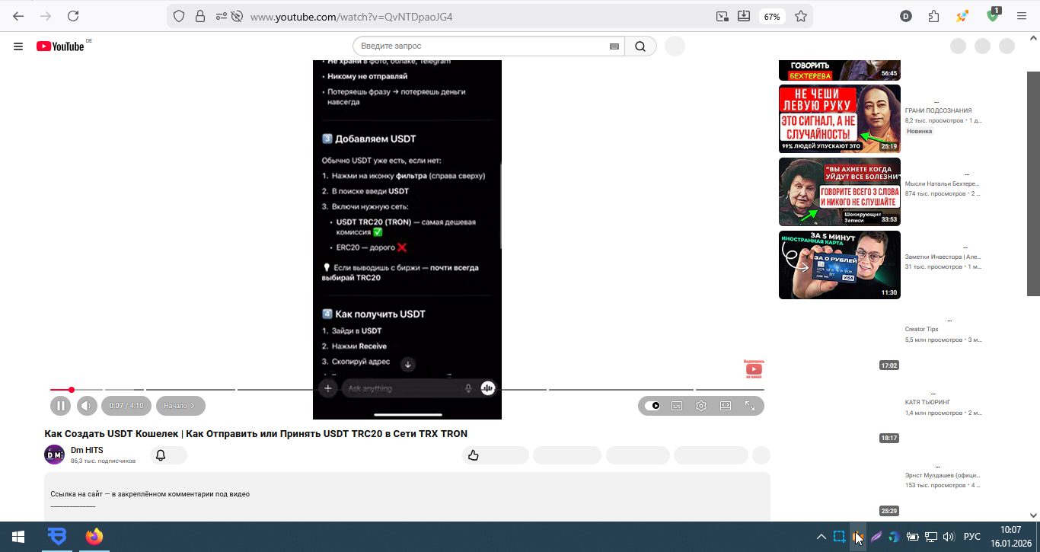Click the page vertical scrollbar
This screenshot has width=1040, height=552.
[1034, 183]
